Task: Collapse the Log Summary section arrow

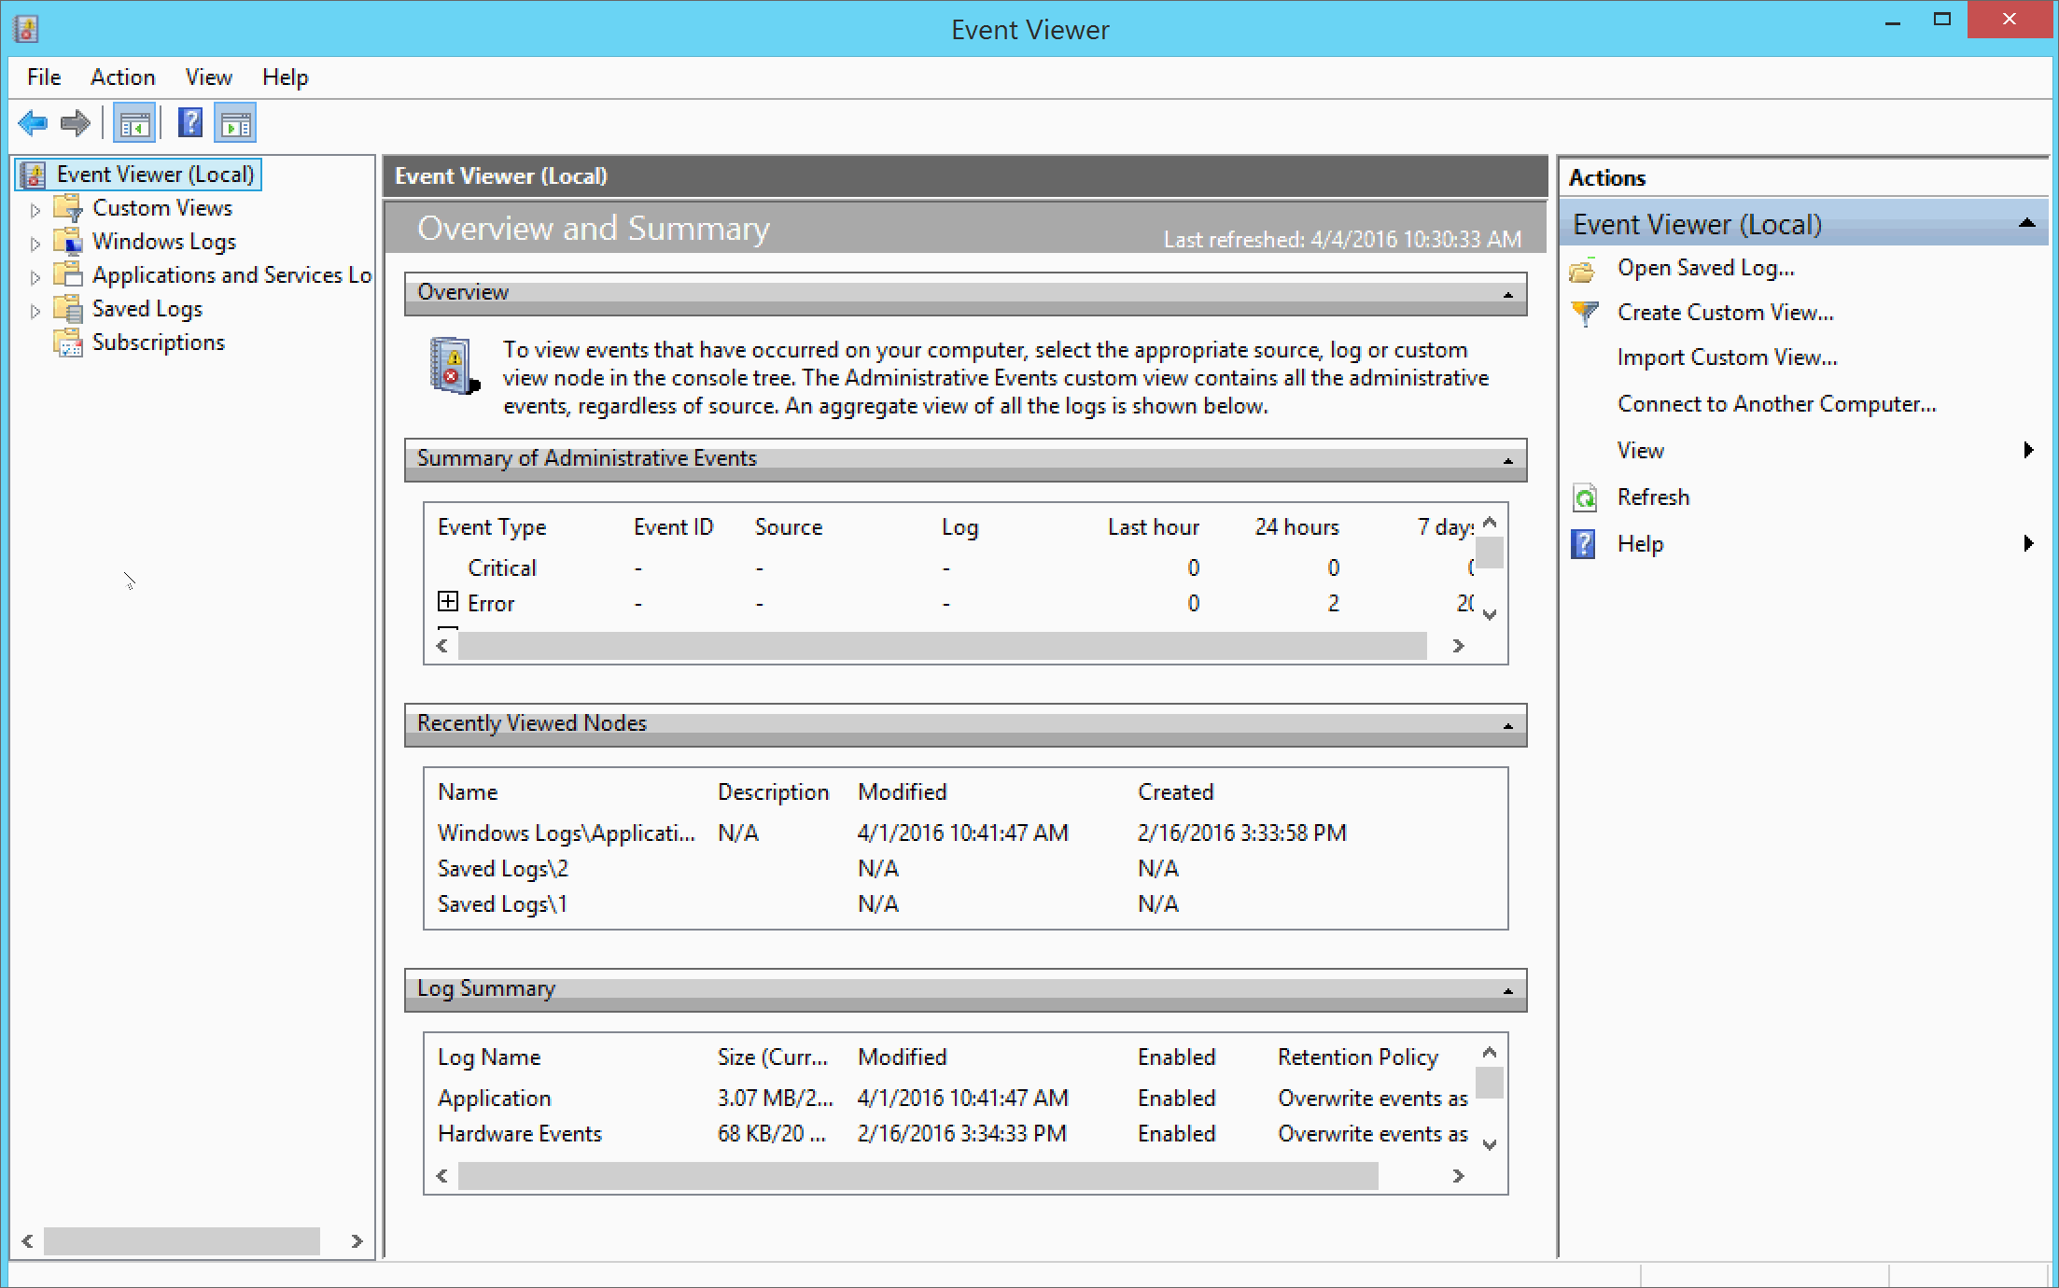Action: click(1507, 991)
